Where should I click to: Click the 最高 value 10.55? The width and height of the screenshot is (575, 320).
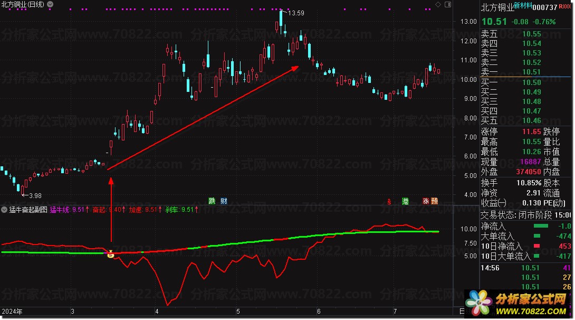[x=531, y=142]
